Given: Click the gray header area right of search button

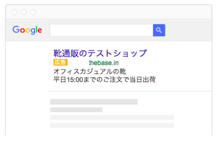Looking at the screenshot, I should pyautogui.click(x=188, y=30).
